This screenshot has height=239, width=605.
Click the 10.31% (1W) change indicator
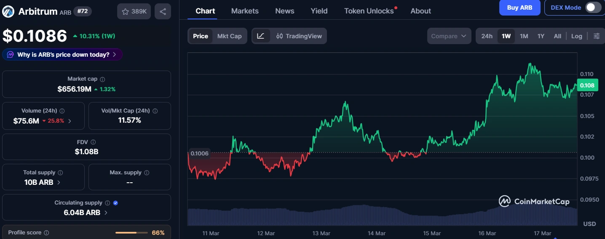click(94, 36)
